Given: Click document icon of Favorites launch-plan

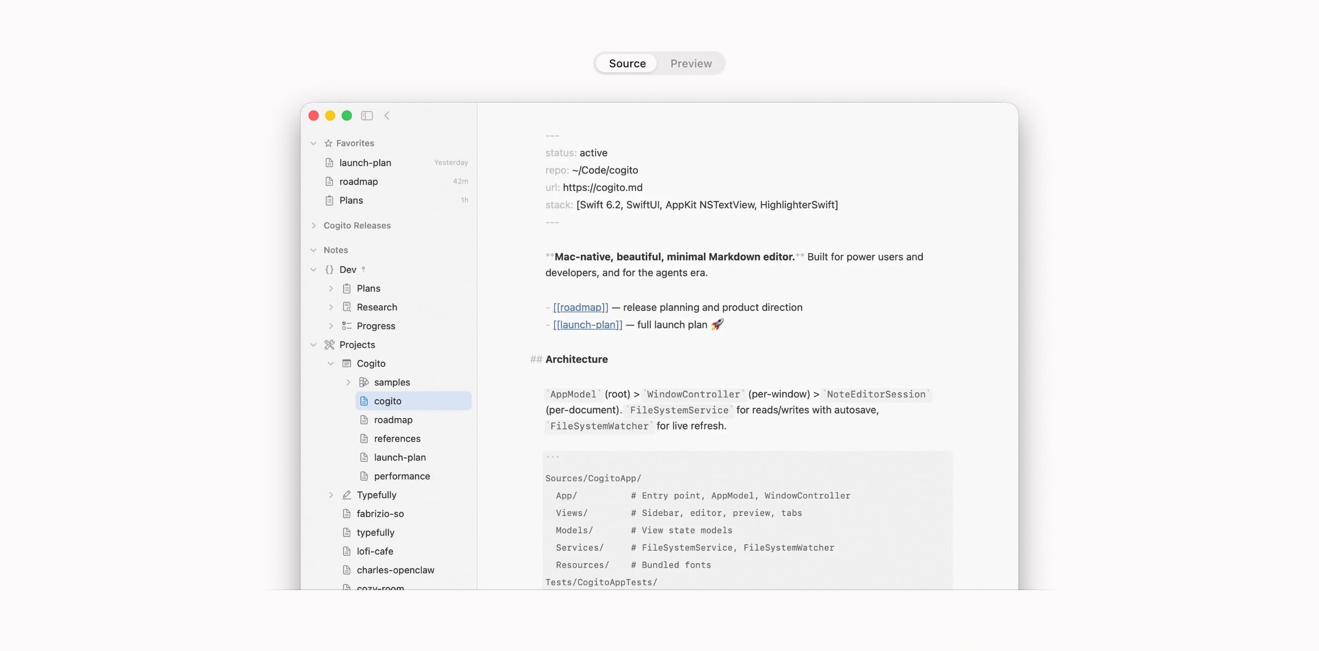Looking at the screenshot, I should [329, 163].
